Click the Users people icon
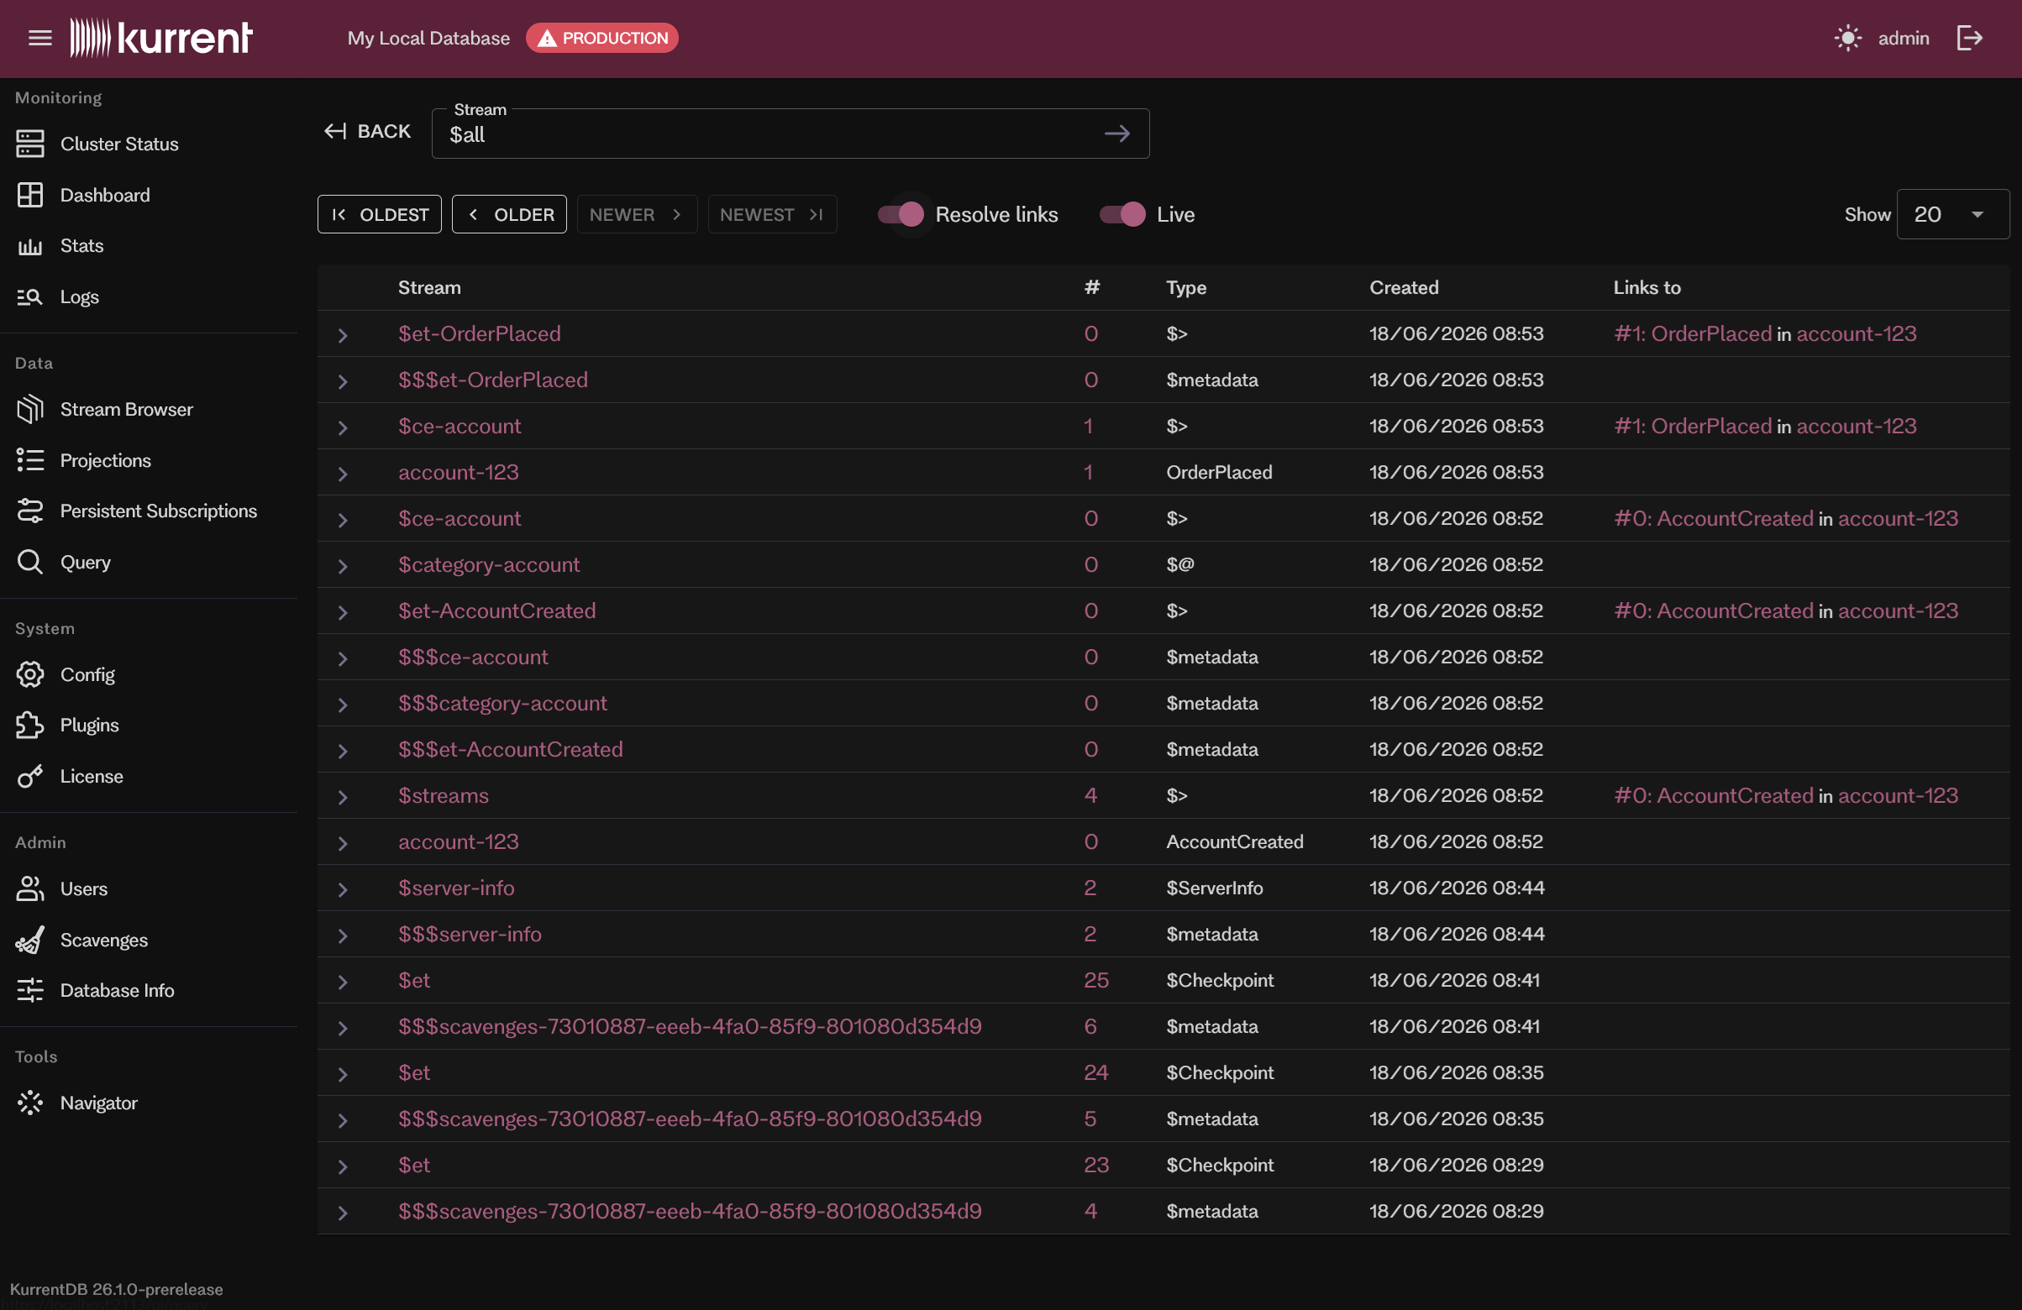The width and height of the screenshot is (2022, 1310). pyautogui.click(x=29, y=889)
